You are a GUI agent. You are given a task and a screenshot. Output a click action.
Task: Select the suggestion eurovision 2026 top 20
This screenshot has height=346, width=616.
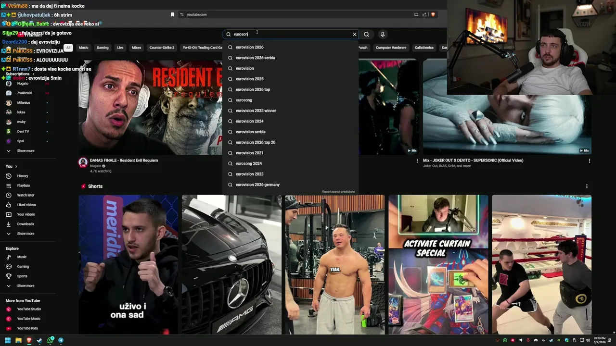(x=290, y=142)
